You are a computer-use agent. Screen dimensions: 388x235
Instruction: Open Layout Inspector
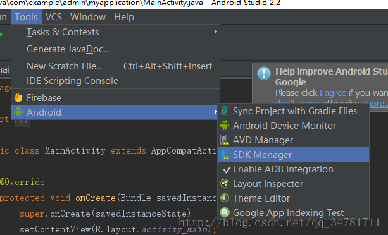(x=293, y=184)
